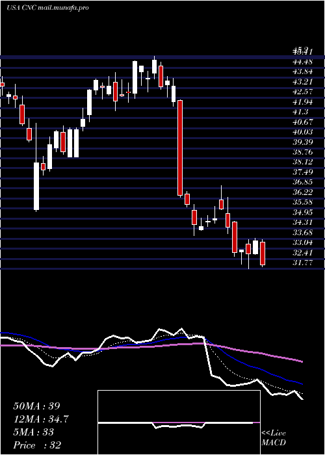Click the tall white candlestick near 35 low
The image size is (325, 455).
tap(36, 186)
